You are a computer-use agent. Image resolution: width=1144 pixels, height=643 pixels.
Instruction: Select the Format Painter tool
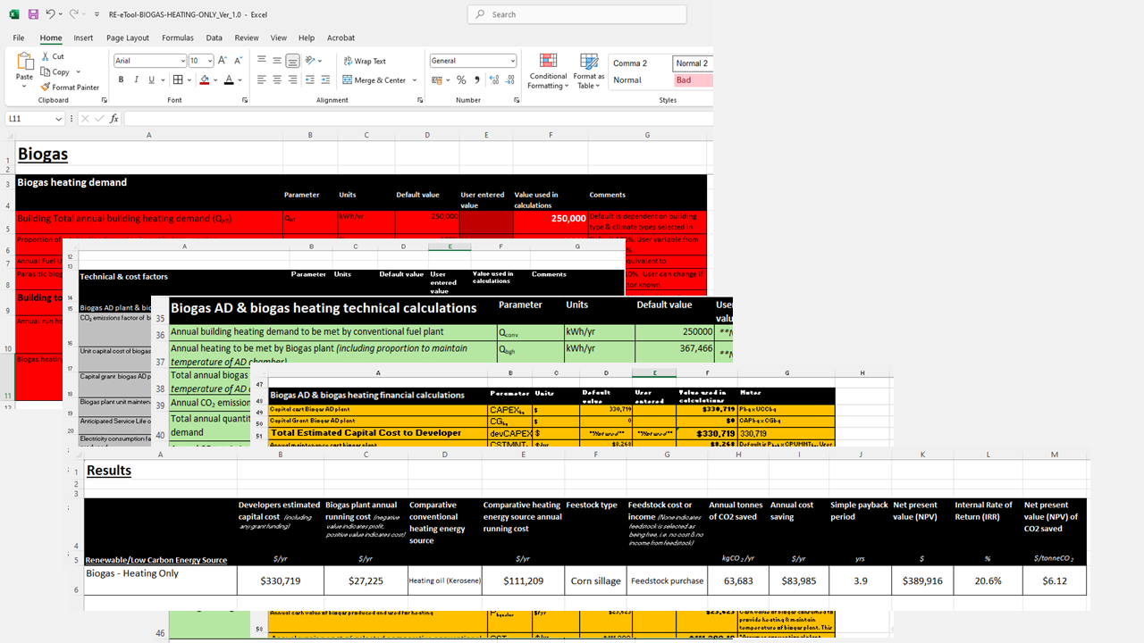[70, 87]
